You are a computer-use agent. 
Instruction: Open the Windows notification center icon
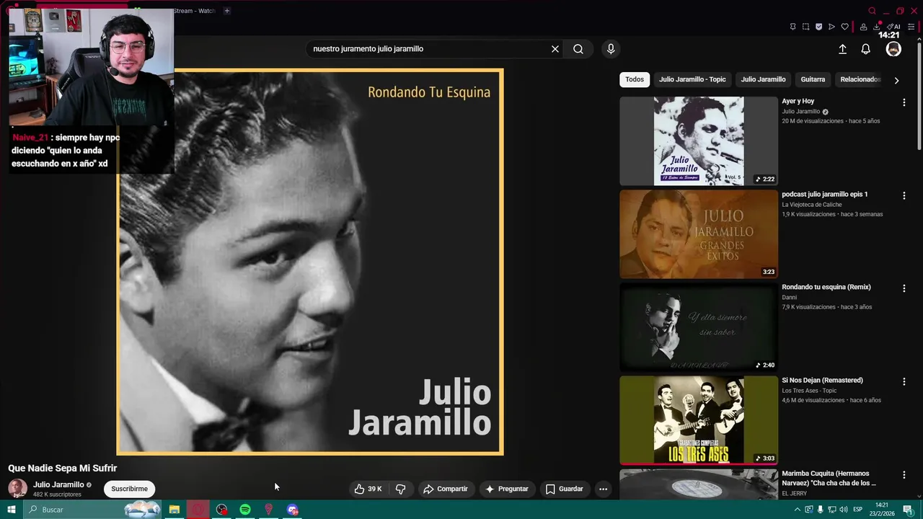point(908,510)
